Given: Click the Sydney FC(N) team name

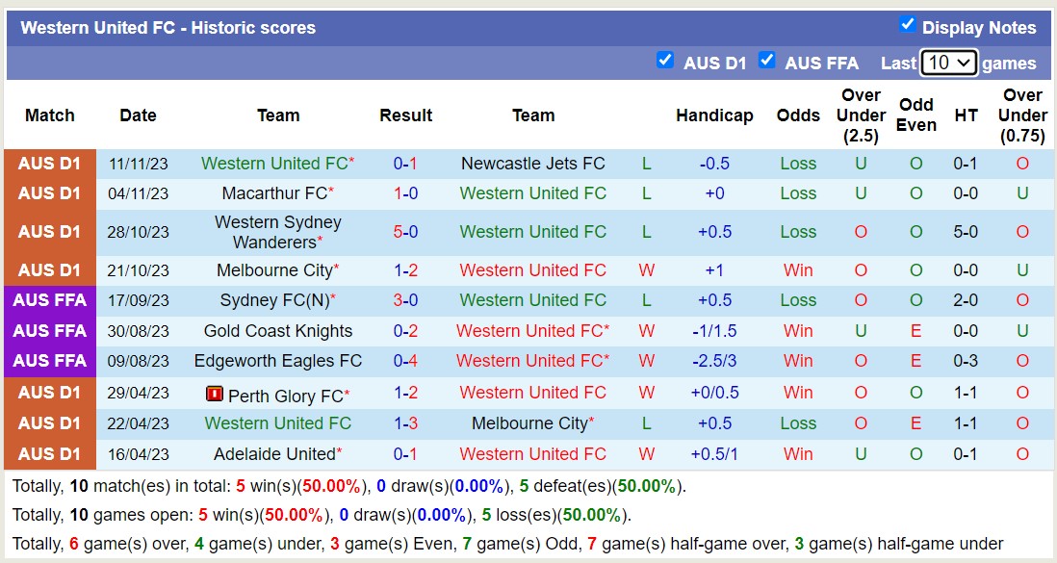Looking at the screenshot, I should pos(272,300).
